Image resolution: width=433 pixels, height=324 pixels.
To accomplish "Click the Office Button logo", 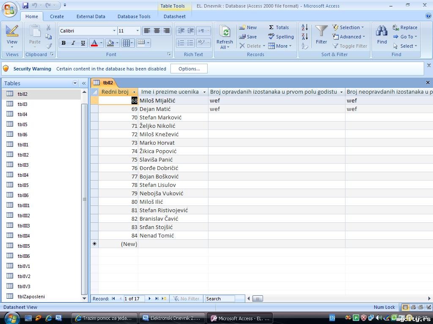I will 9,9.
